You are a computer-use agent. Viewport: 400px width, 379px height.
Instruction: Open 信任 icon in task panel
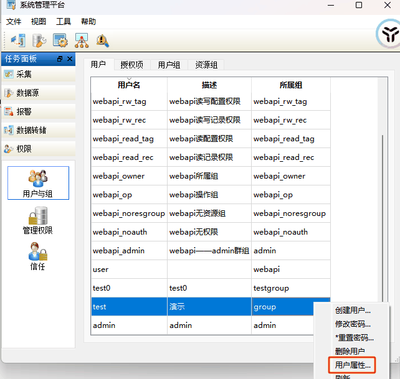click(x=38, y=256)
